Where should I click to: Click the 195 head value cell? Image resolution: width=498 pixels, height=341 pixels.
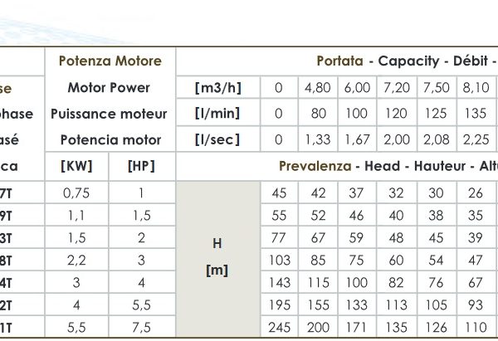(279, 304)
